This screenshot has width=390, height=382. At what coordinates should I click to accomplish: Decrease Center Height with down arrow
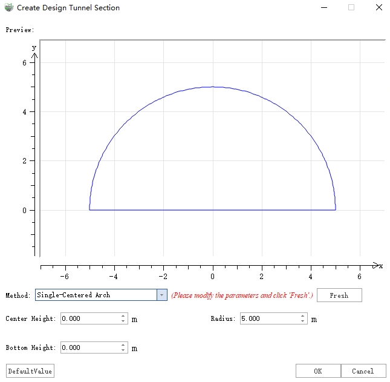pos(123,321)
